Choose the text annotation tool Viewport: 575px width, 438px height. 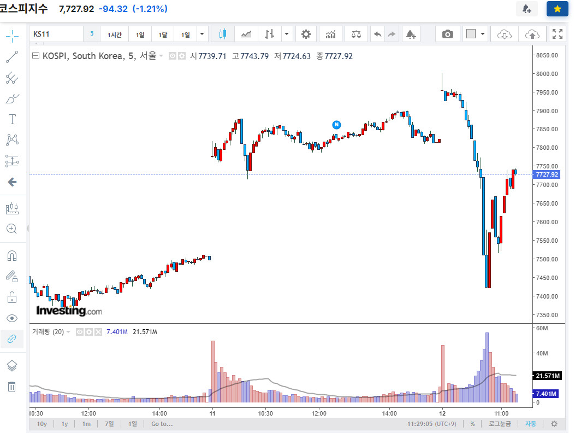pos(12,119)
